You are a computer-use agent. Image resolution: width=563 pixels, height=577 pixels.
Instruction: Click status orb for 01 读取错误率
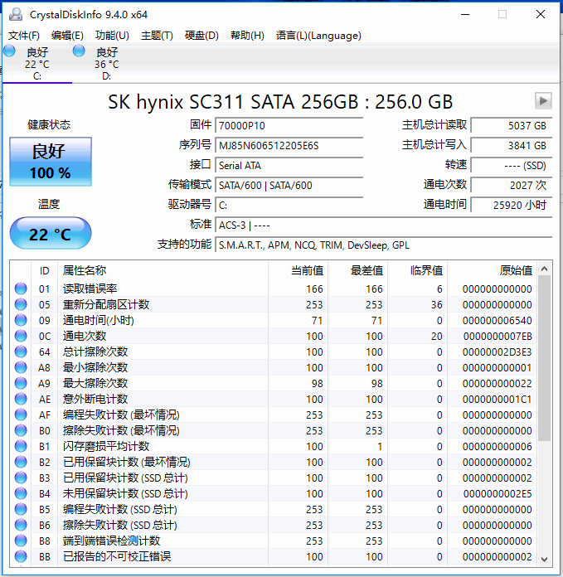[x=21, y=288]
